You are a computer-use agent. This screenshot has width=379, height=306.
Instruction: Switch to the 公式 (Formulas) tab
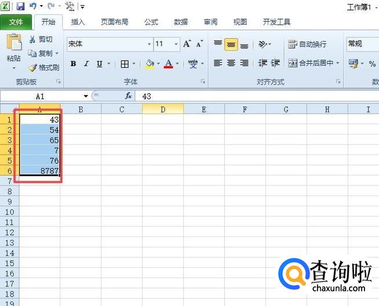[151, 22]
